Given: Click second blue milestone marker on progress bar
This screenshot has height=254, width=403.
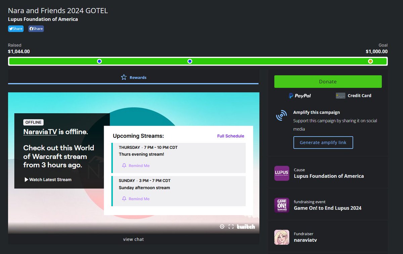Looking at the screenshot, I should [190, 61].
